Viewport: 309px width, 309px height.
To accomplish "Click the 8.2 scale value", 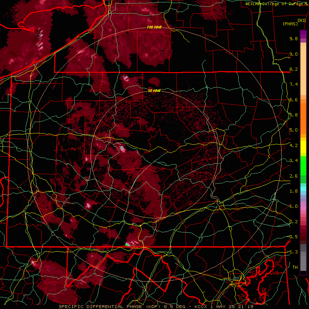I will coord(294,69).
